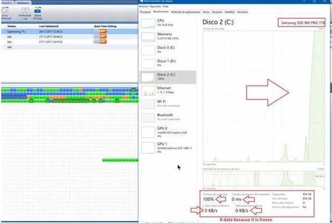
Task: Click the 100% active time value in statistics
Action: (209, 199)
